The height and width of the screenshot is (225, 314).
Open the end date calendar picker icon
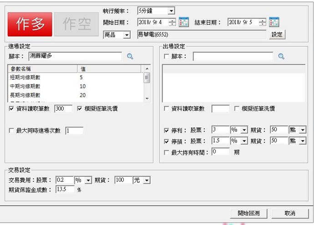coord(274,22)
